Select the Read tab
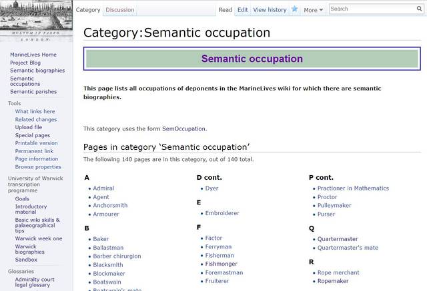The image size is (427, 291). 226,10
